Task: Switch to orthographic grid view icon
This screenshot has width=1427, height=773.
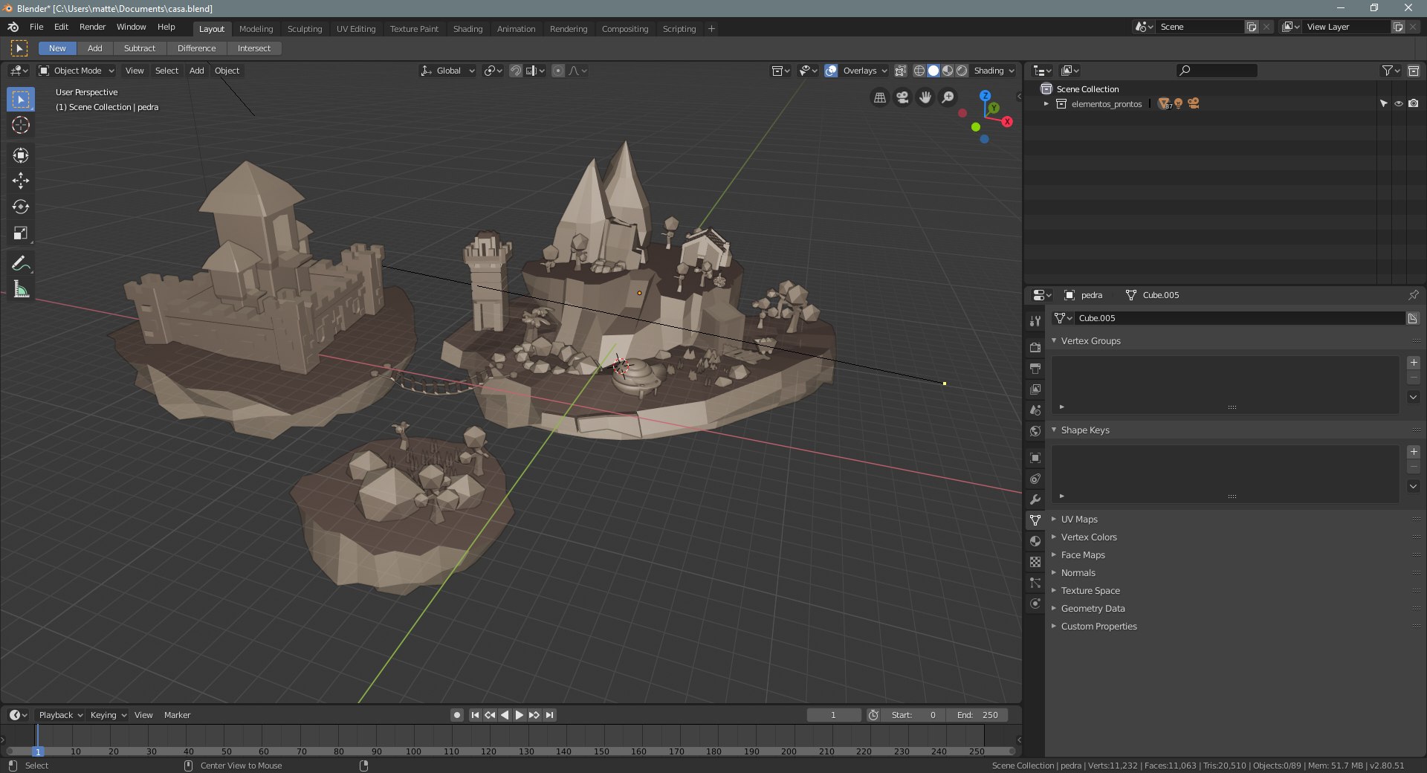Action: 880,97
